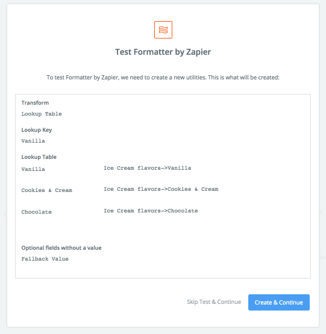The image size is (326, 334).
Task: Click the Fallback Value field name
Action: 45,259
